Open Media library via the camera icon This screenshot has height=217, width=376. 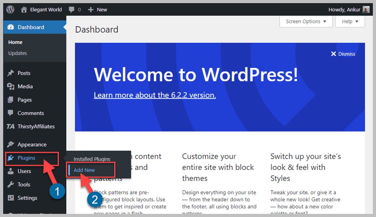(10, 86)
